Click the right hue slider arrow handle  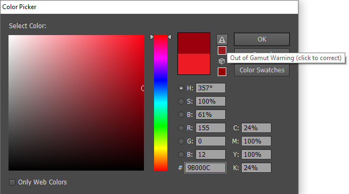pos(169,37)
